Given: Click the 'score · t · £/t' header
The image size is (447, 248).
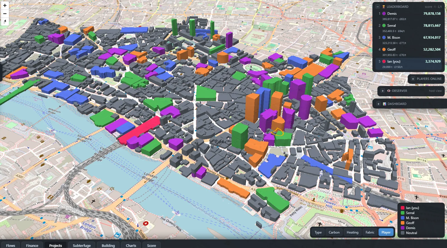Looking at the screenshot, I should [433, 7].
